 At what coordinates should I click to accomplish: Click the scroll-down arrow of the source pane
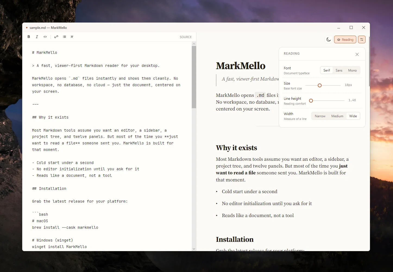[194, 249]
